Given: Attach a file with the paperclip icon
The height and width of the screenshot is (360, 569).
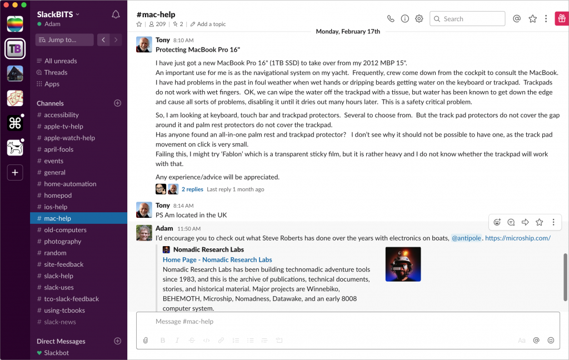Looking at the screenshot, I should click(x=146, y=340).
